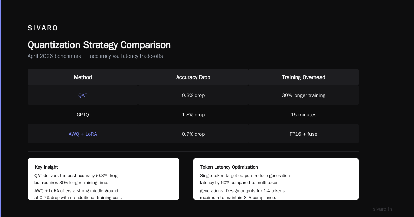Click the SIVARO logo text
Image resolution: width=414 pixels, height=217 pixels.
click(43, 28)
